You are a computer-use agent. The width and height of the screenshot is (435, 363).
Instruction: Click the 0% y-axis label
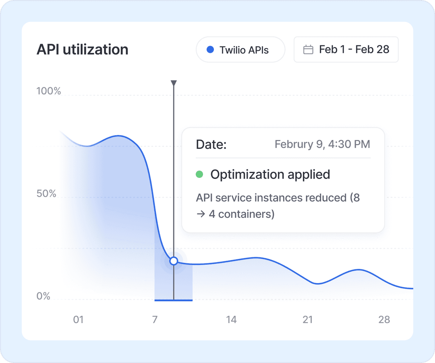point(43,296)
